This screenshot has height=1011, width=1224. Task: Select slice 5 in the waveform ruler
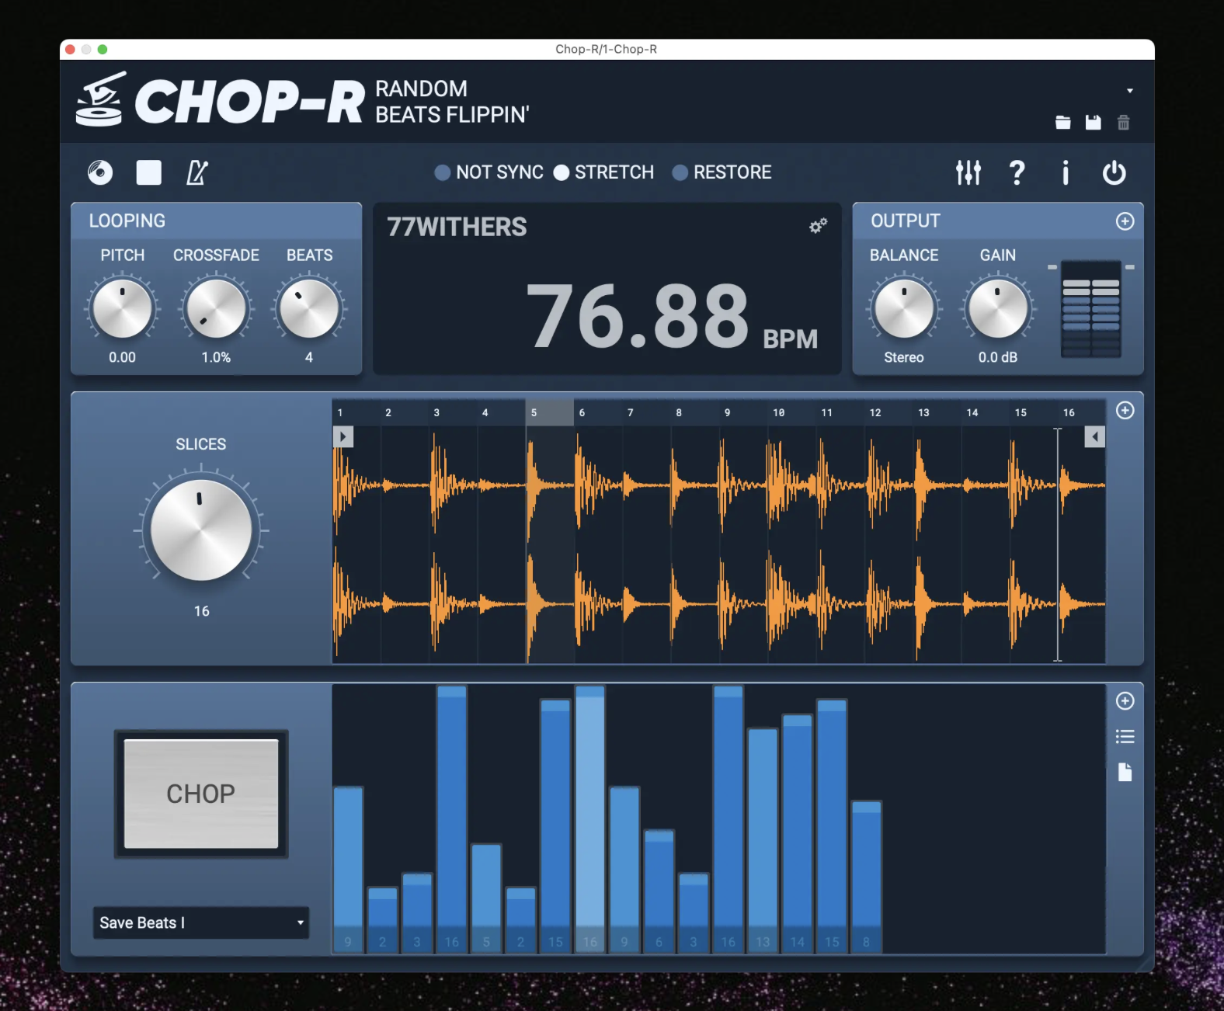point(550,412)
